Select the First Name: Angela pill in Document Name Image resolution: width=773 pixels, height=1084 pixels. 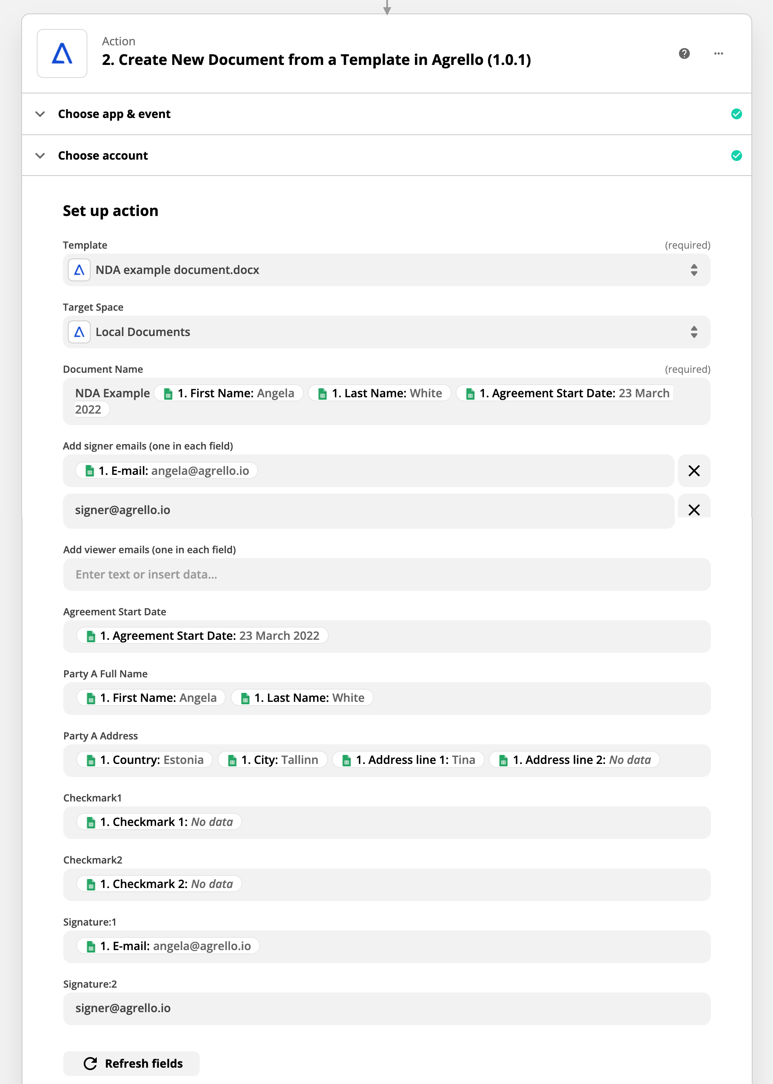coord(229,393)
